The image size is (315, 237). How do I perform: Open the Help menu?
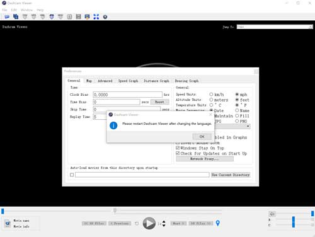40,10
